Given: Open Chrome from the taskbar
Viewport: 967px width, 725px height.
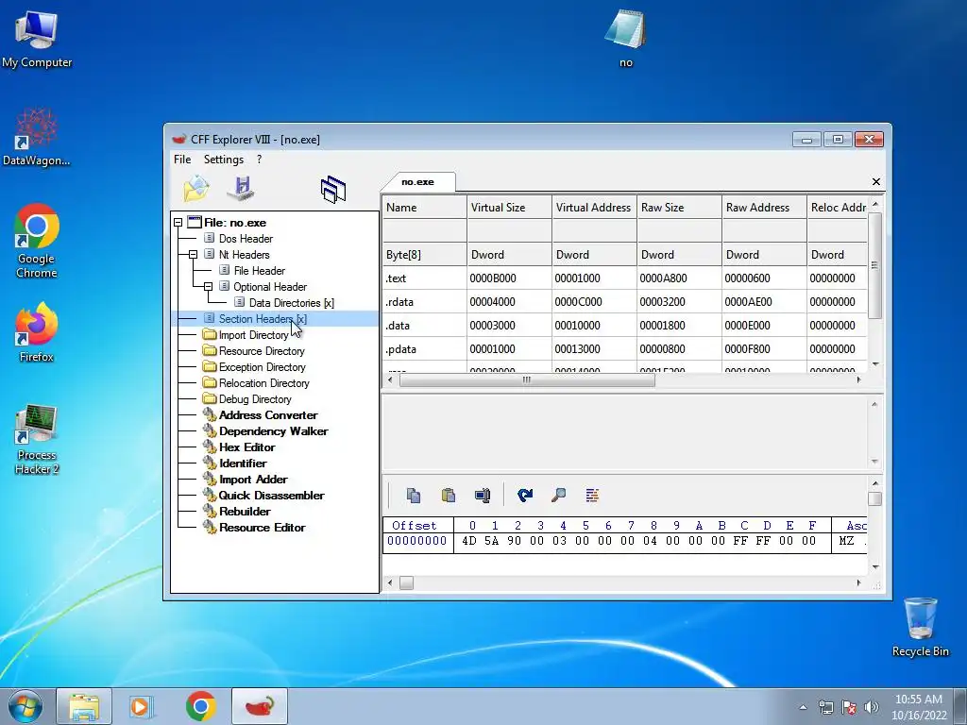Looking at the screenshot, I should pyautogui.click(x=200, y=706).
